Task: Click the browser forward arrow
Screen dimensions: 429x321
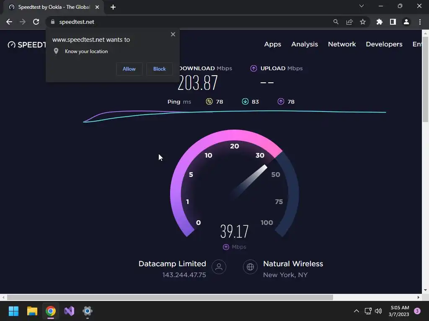Action: click(x=23, y=22)
